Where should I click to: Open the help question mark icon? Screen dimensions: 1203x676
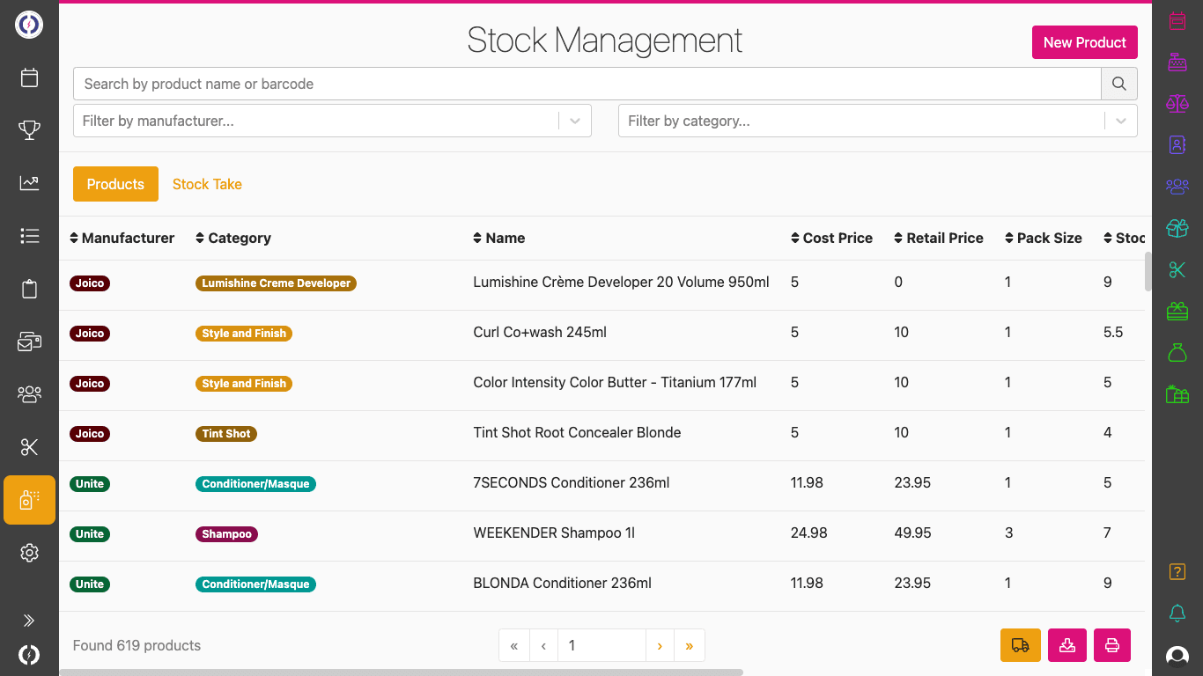1177,572
